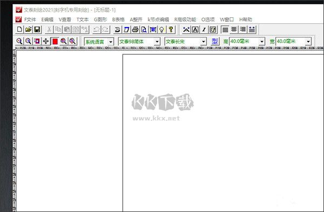Select the four-arrow pan tool

tap(46, 42)
